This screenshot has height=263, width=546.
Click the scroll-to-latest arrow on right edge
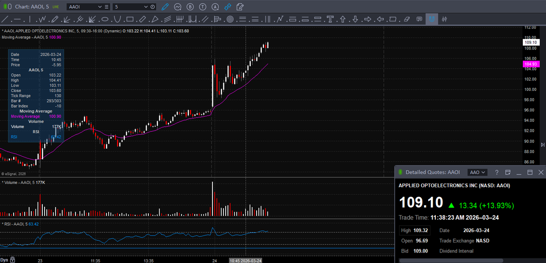[x=542, y=144]
